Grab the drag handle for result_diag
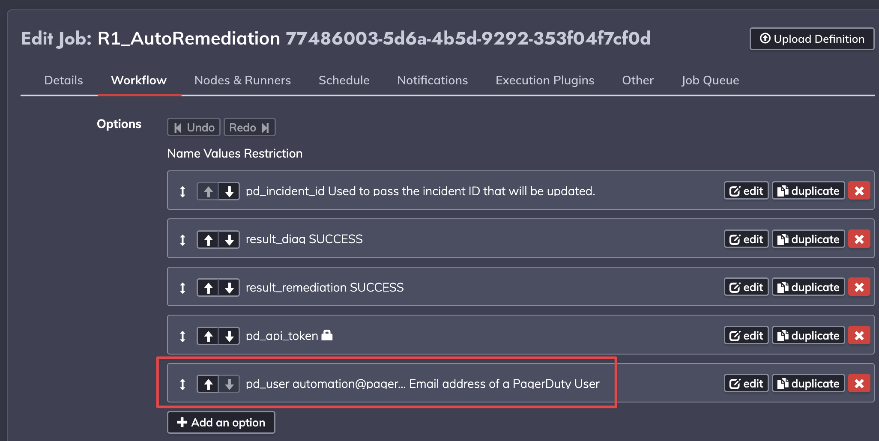Image resolution: width=879 pixels, height=441 pixels. [182, 239]
